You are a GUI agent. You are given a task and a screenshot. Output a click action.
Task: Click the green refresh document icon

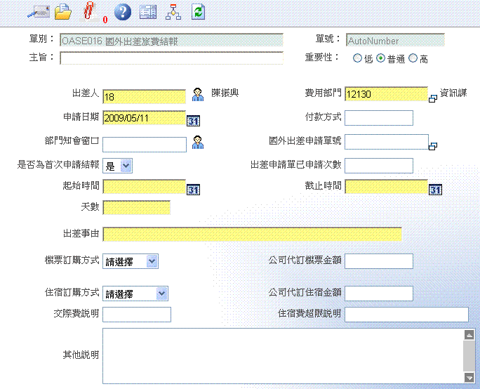199,11
